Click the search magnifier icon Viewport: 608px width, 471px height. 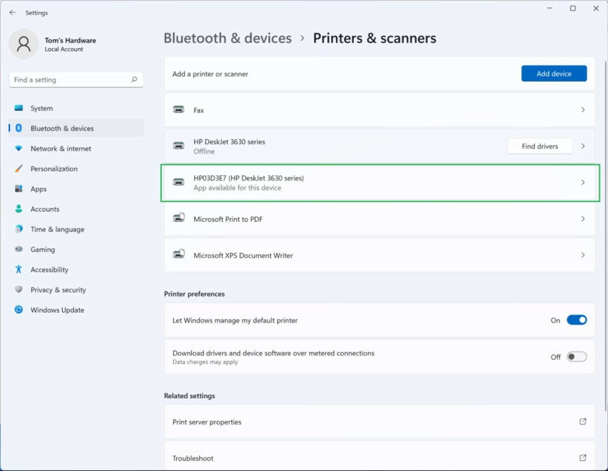[x=134, y=79]
